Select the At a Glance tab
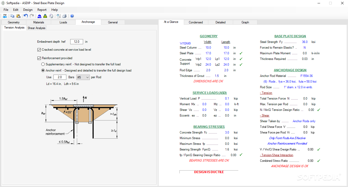Image resolution: width=348 pixels, height=187 pixels. coord(171,22)
